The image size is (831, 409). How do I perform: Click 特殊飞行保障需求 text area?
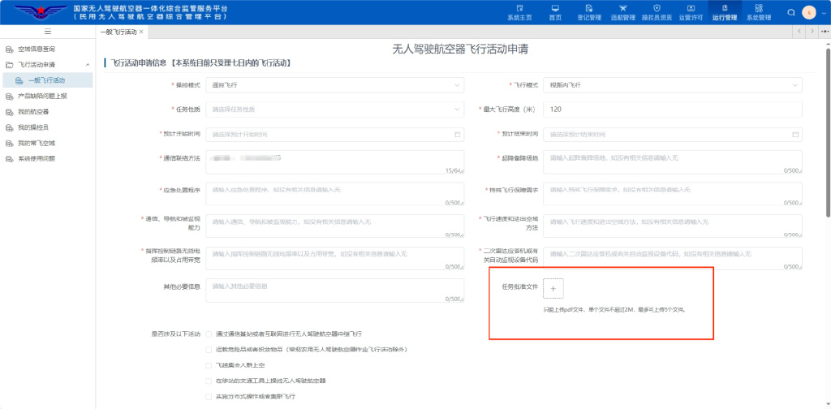click(x=673, y=194)
